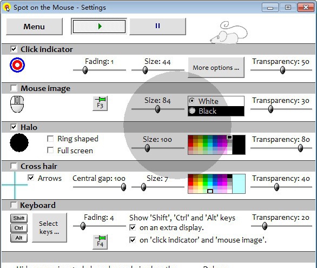The height and width of the screenshot is (268, 317).
Task: Enable the Mouse image checkbox
Action: (14, 88)
